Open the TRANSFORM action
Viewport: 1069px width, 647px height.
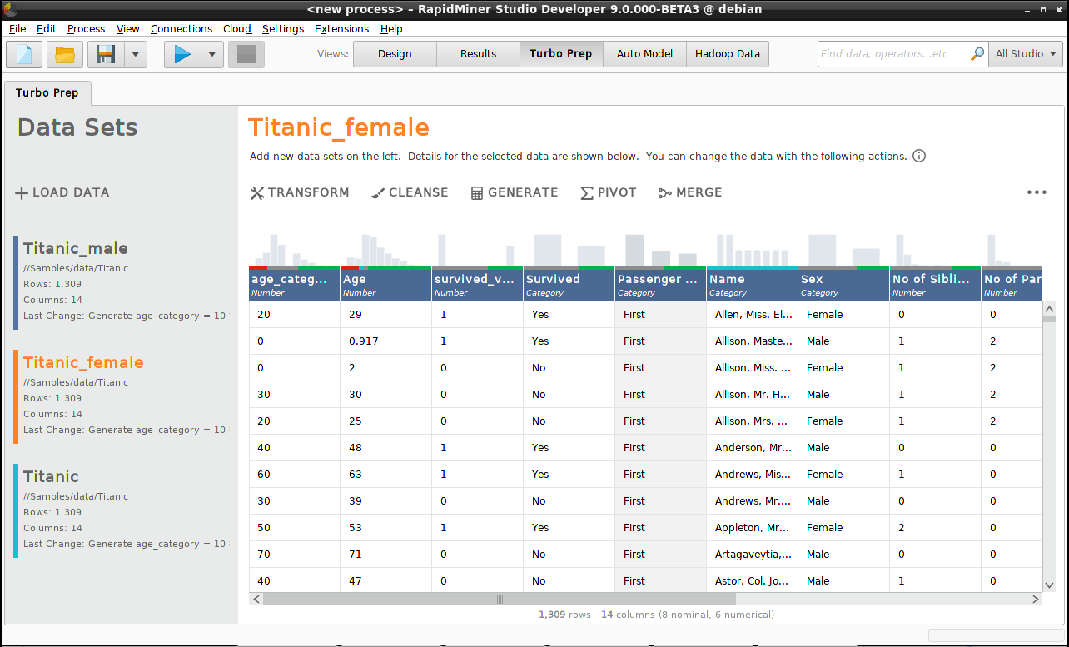tap(299, 192)
